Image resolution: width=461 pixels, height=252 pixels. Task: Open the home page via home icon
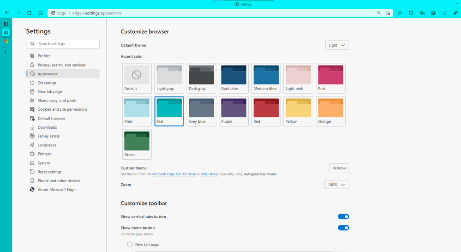pos(41,13)
